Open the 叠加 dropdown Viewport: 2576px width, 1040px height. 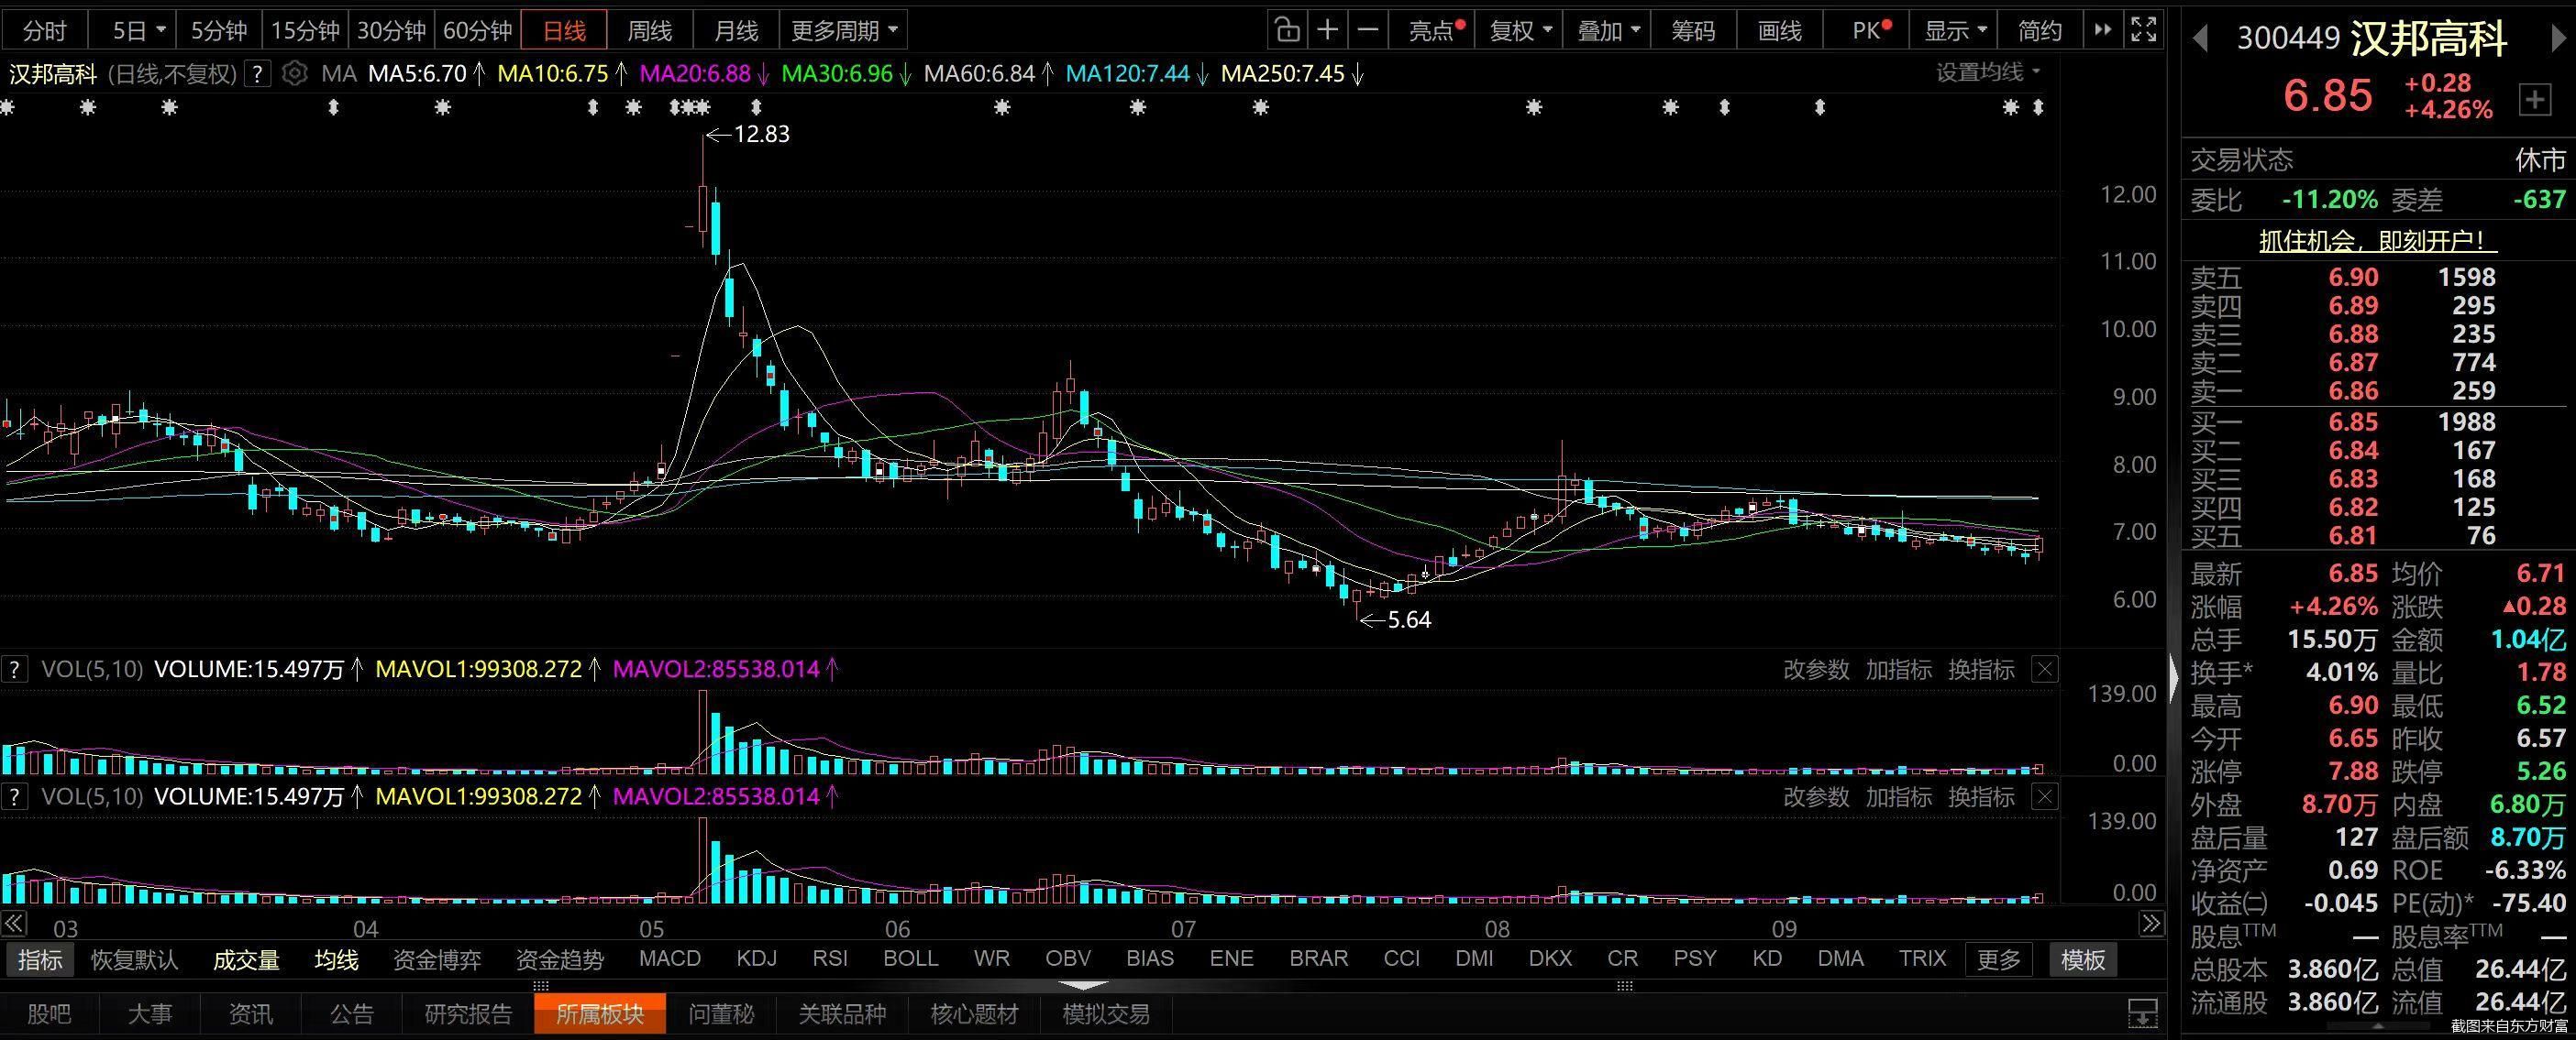click(x=1608, y=31)
